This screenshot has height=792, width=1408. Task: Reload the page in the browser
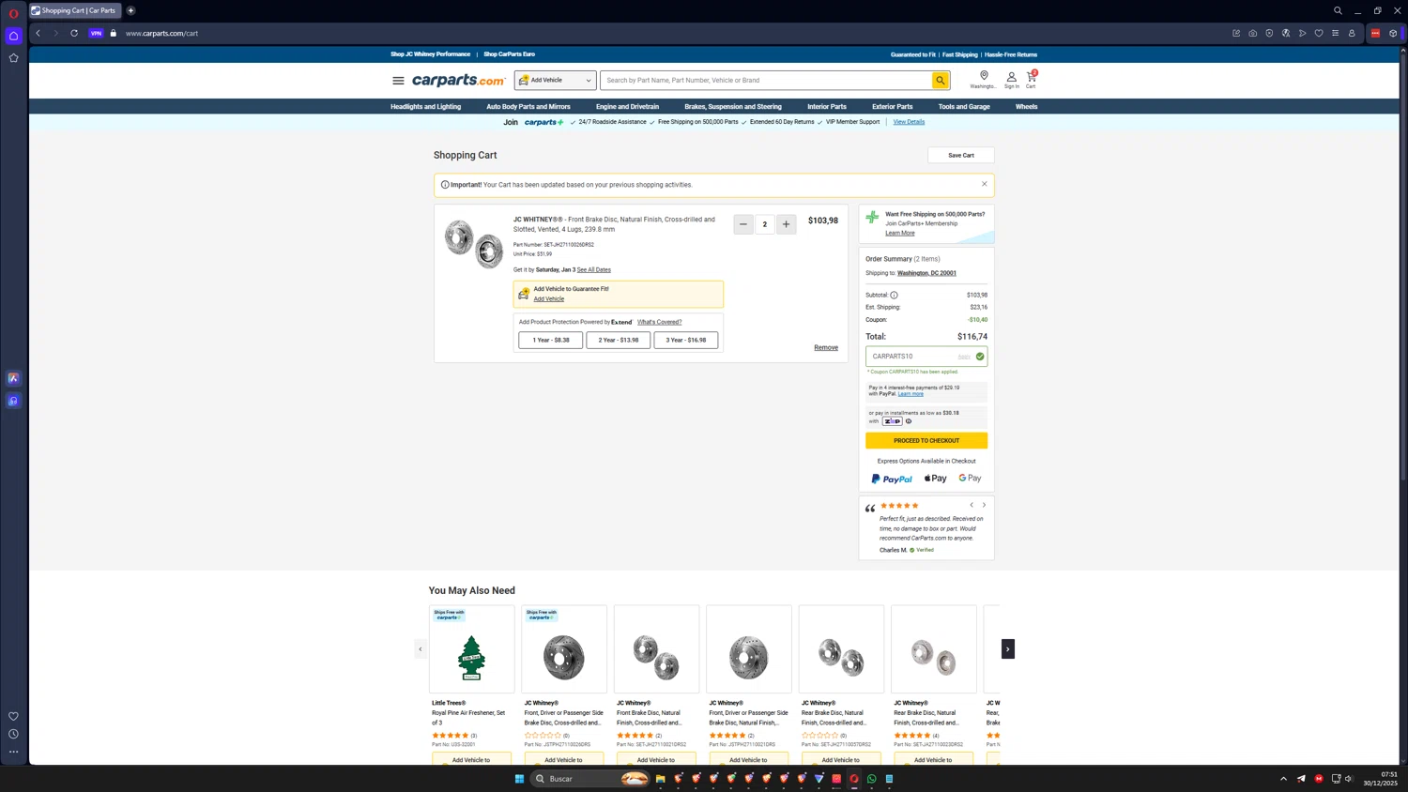tap(74, 33)
